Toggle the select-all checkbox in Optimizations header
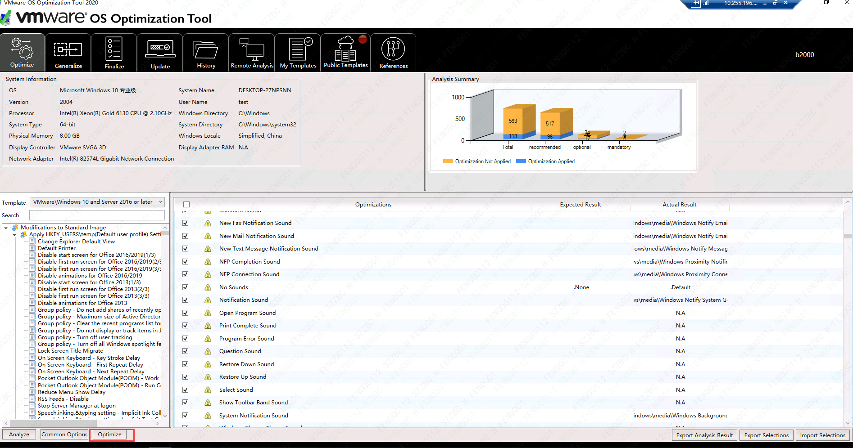The image size is (853, 448). pos(186,204)
